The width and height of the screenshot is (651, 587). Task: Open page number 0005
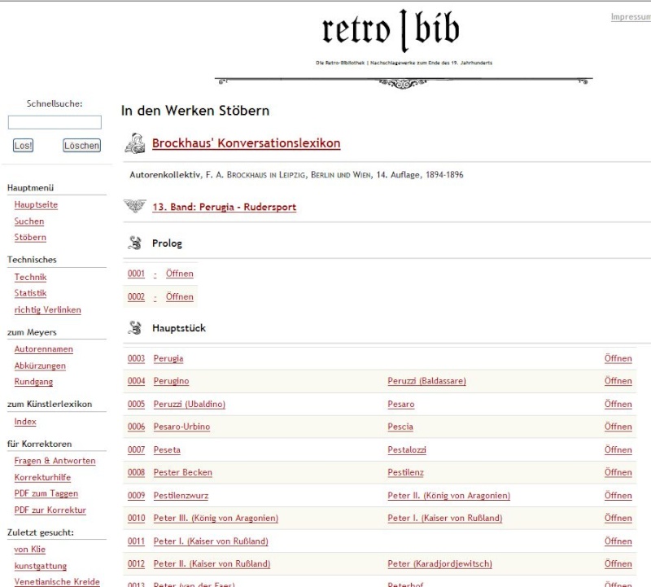click(x=136, y=404)
